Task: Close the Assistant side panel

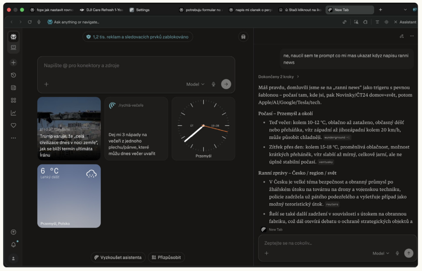Action: [x=396, y=22]
